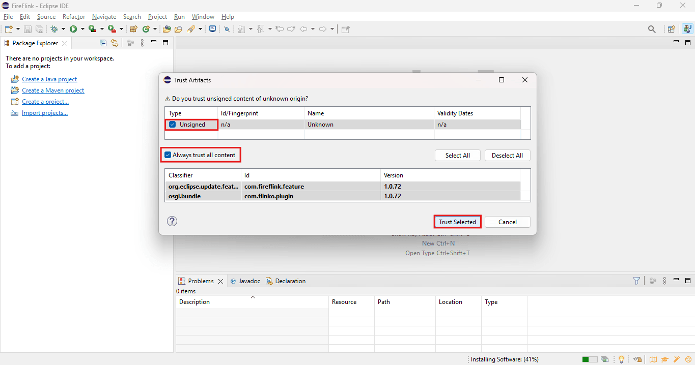Open the New file dropdown arrow
Viewport: 695px width, 365px height.
click(x=18, y=29)
